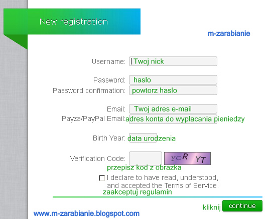Viewport: 272px width, 219px height.
Task: Click the 'przepisz kod z obrazka' hint
Action: [x=144, y=167]
